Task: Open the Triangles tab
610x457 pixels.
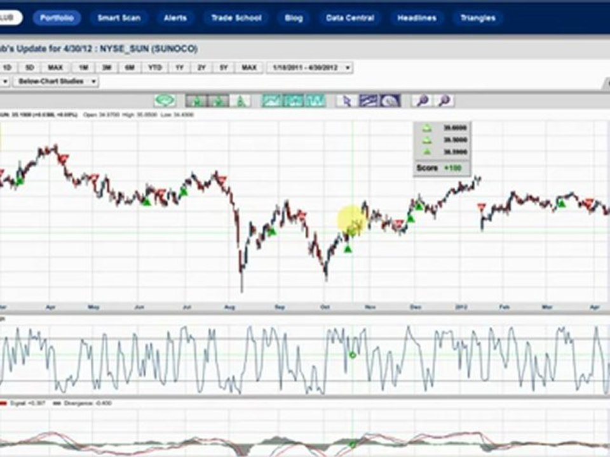Action: pos(478,18)
